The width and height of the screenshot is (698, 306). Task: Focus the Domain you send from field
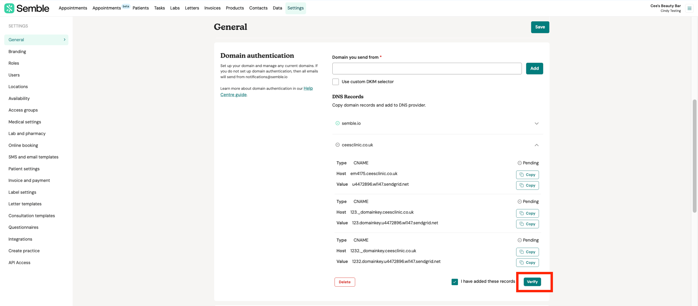point(427,68)
